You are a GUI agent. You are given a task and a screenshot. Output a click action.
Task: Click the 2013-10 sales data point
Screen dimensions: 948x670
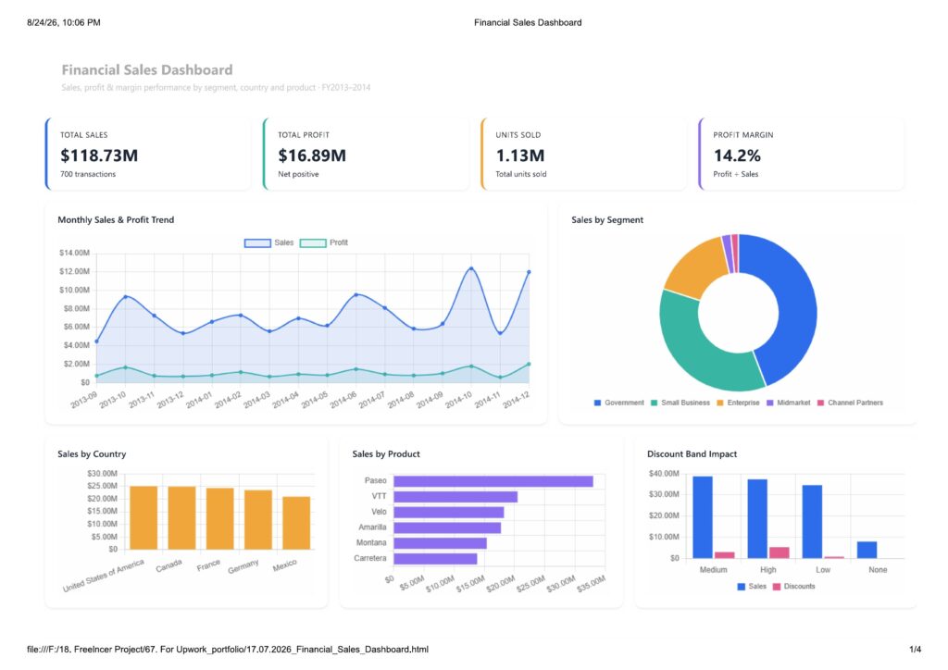pyautogui.click(x=125, y=297)
